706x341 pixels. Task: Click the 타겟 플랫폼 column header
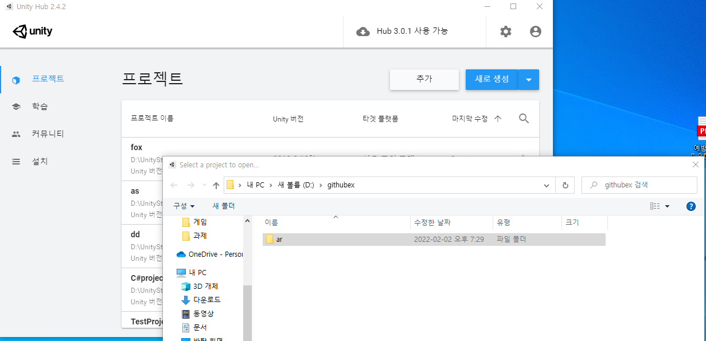pyautogui.click(x=380, y=119)
